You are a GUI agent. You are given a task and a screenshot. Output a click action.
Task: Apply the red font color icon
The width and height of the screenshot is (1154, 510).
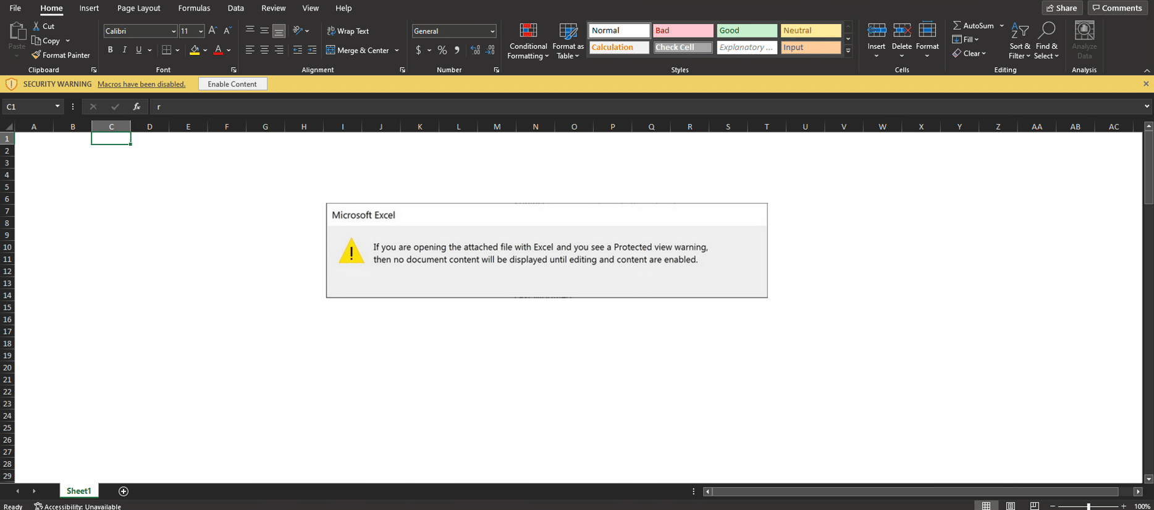point(218,50)
